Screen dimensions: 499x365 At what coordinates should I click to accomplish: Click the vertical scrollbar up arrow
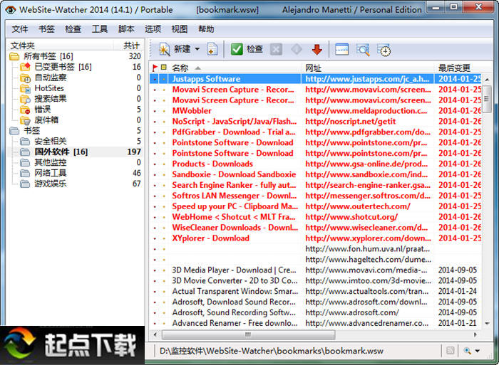click(487, 80)
